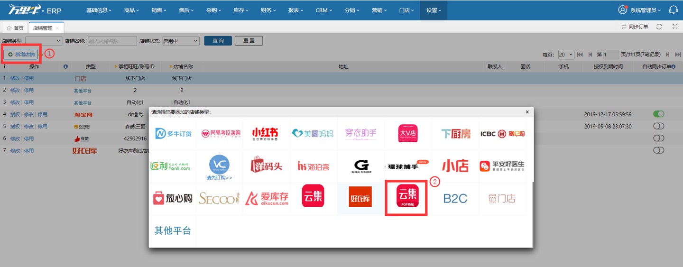Click the 重置 button

[x=249, y=41]
